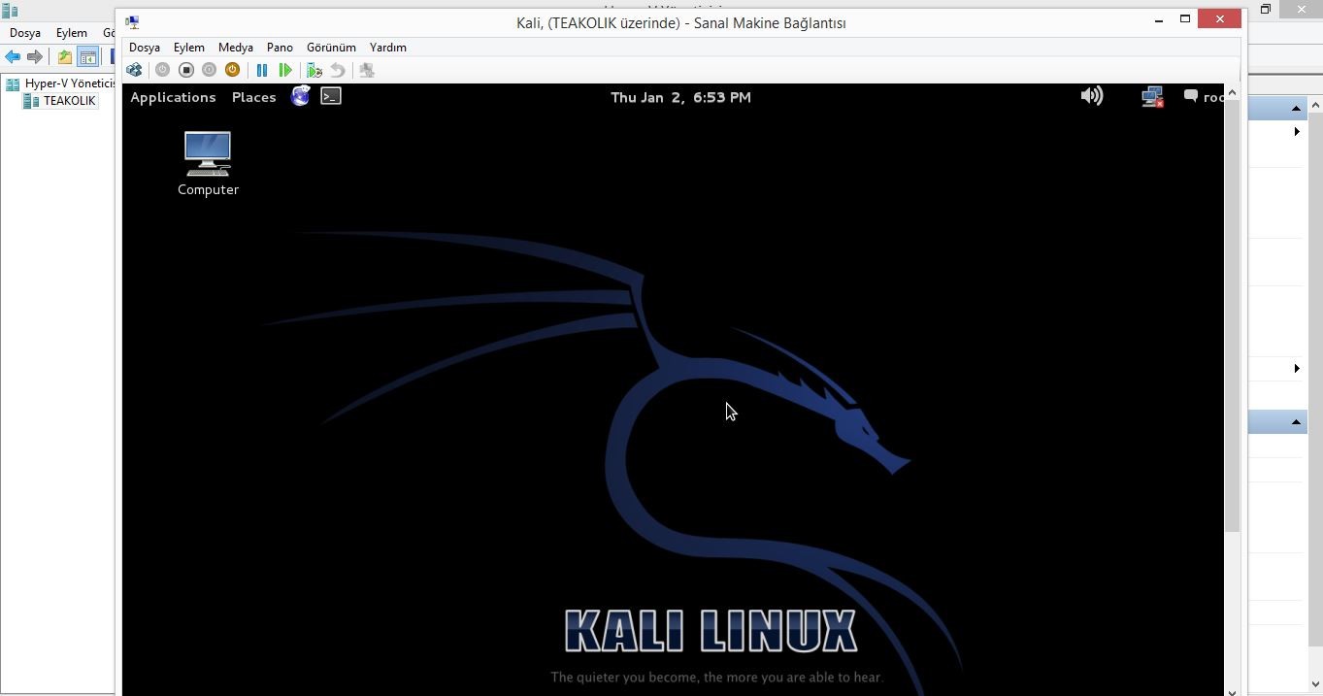This screenshot has width=1323, height=696.
Task: Go forward in Hyper-V Manager toolbar
Action: [35, 57]
